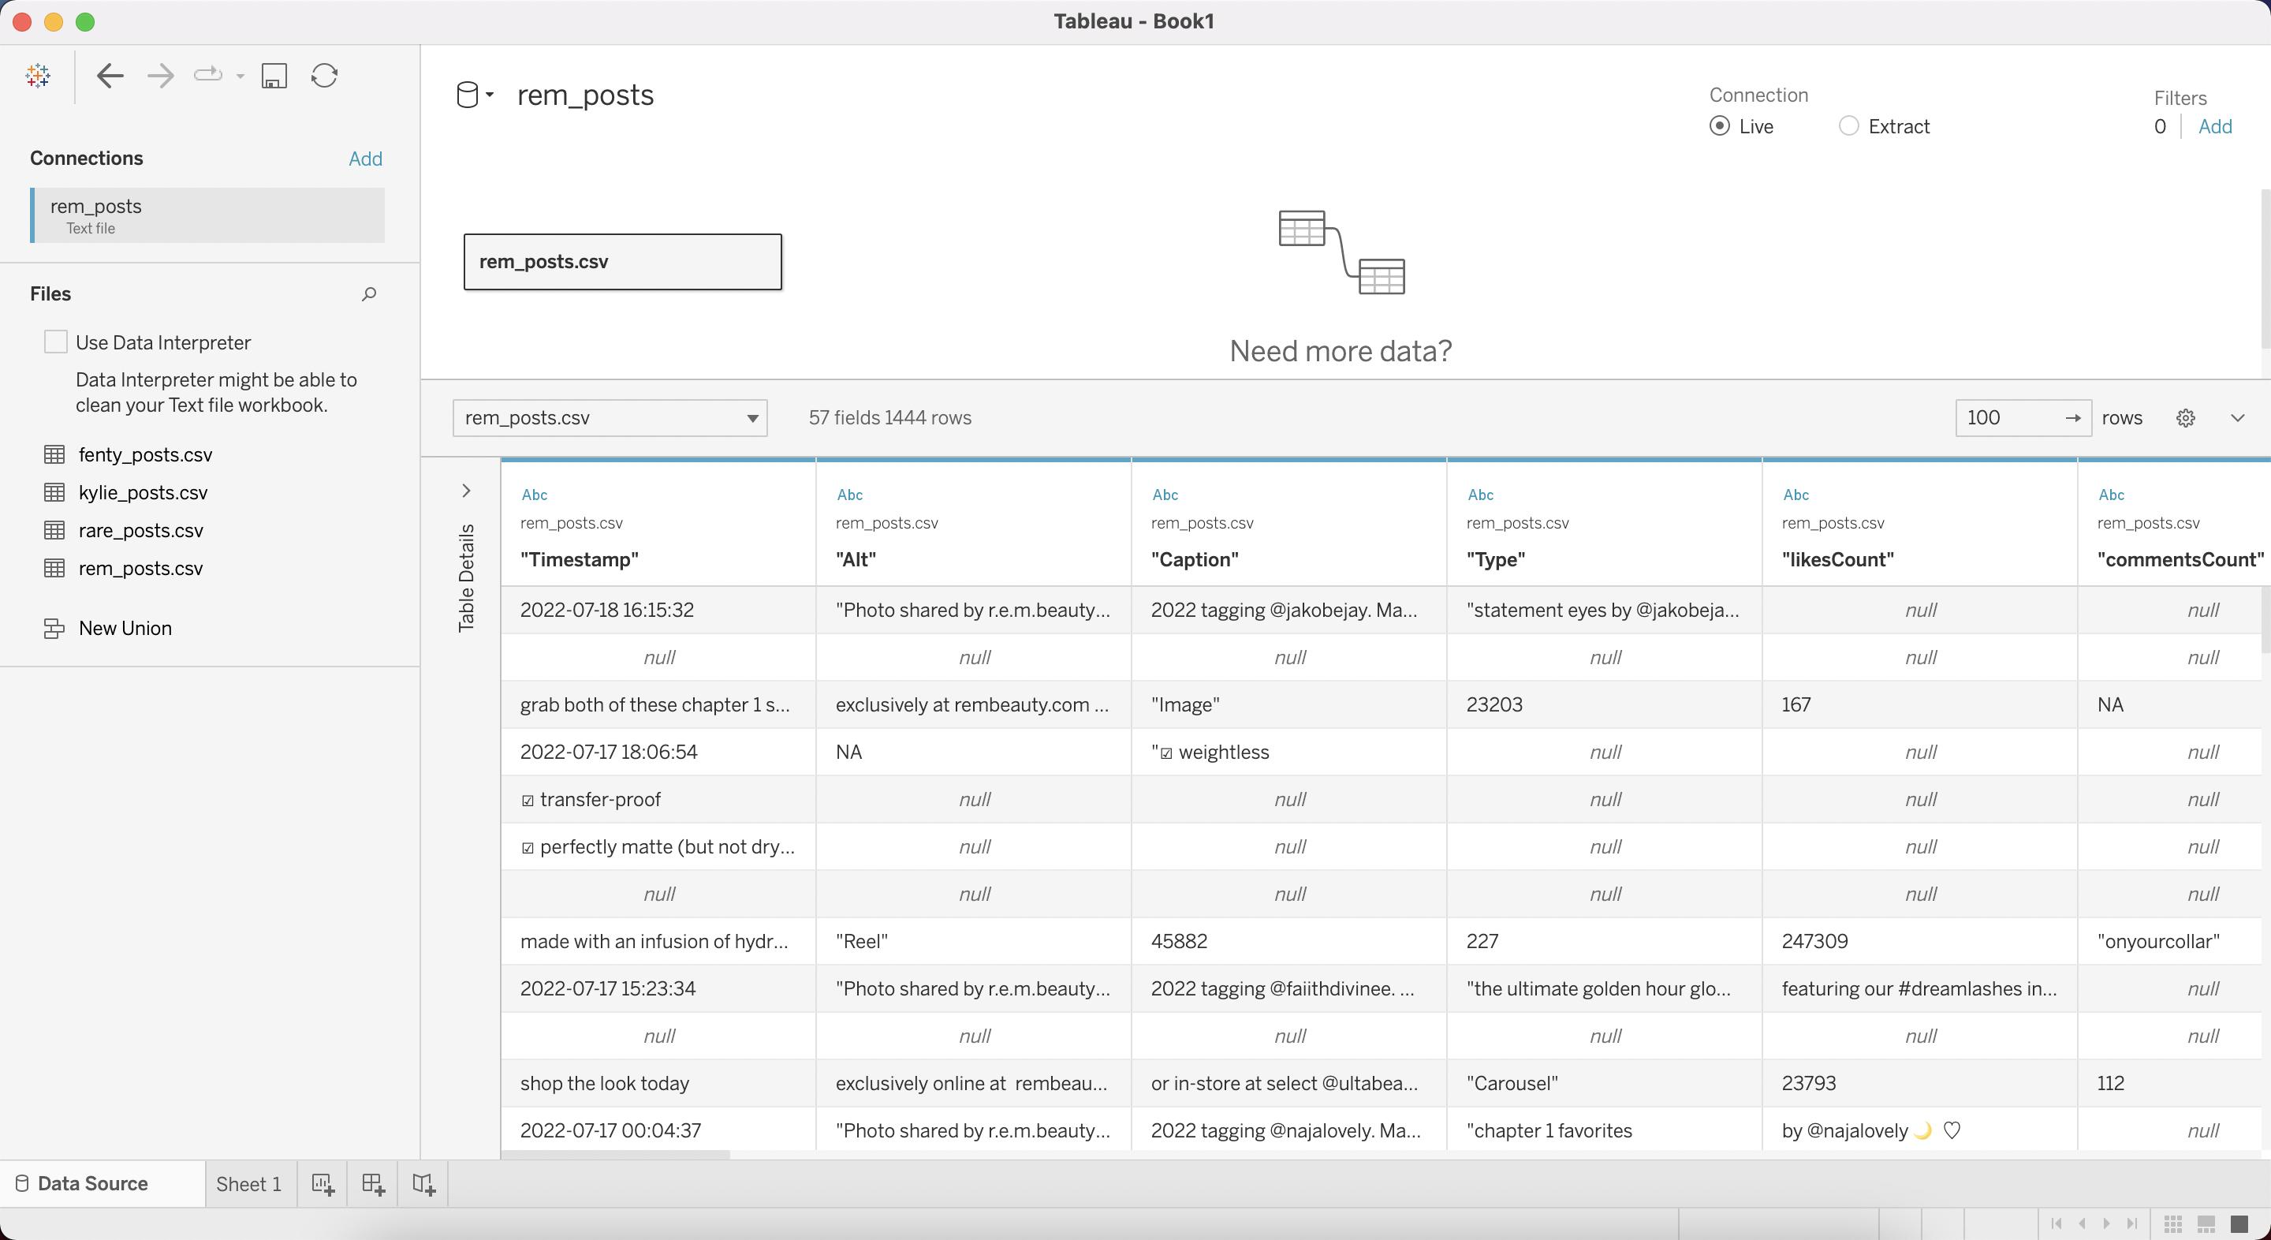This screenshot has height=1240, width=2271.
Task: Add a new connection
Action: (x=365, y=159)
